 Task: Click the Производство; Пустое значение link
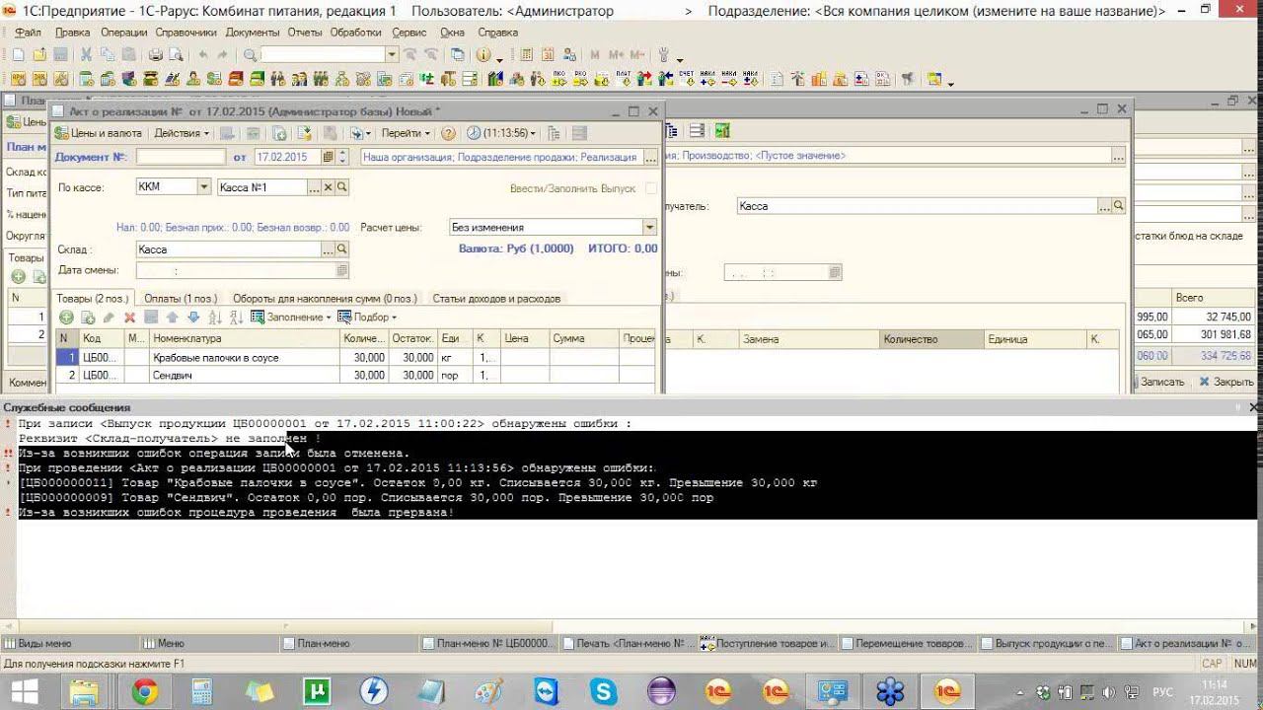[x=756, y=156]
